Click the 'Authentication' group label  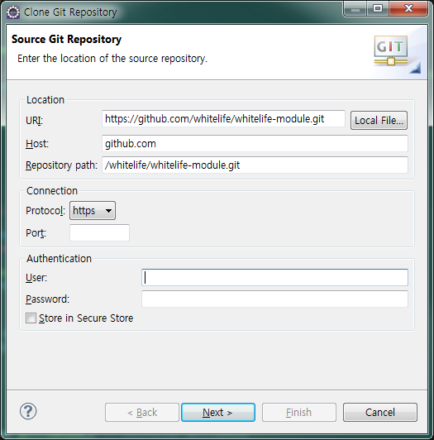(x=59, y=258)
